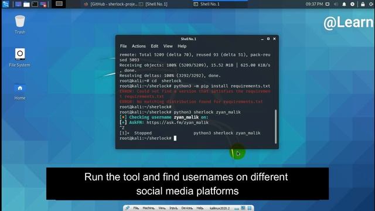Maximize the Shell No. 1 terminal window

pos(268,39)
